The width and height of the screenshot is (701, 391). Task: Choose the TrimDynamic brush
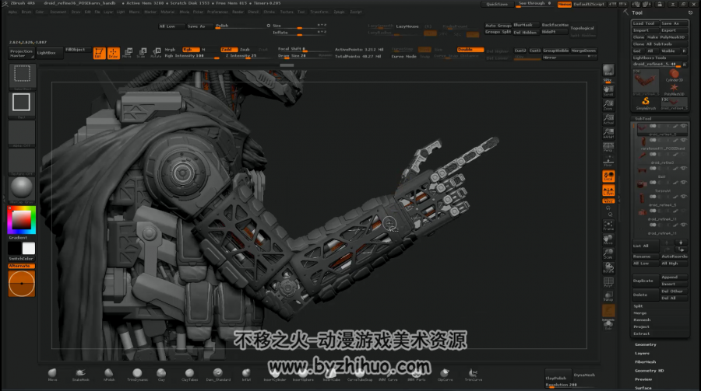click(137, 374)
